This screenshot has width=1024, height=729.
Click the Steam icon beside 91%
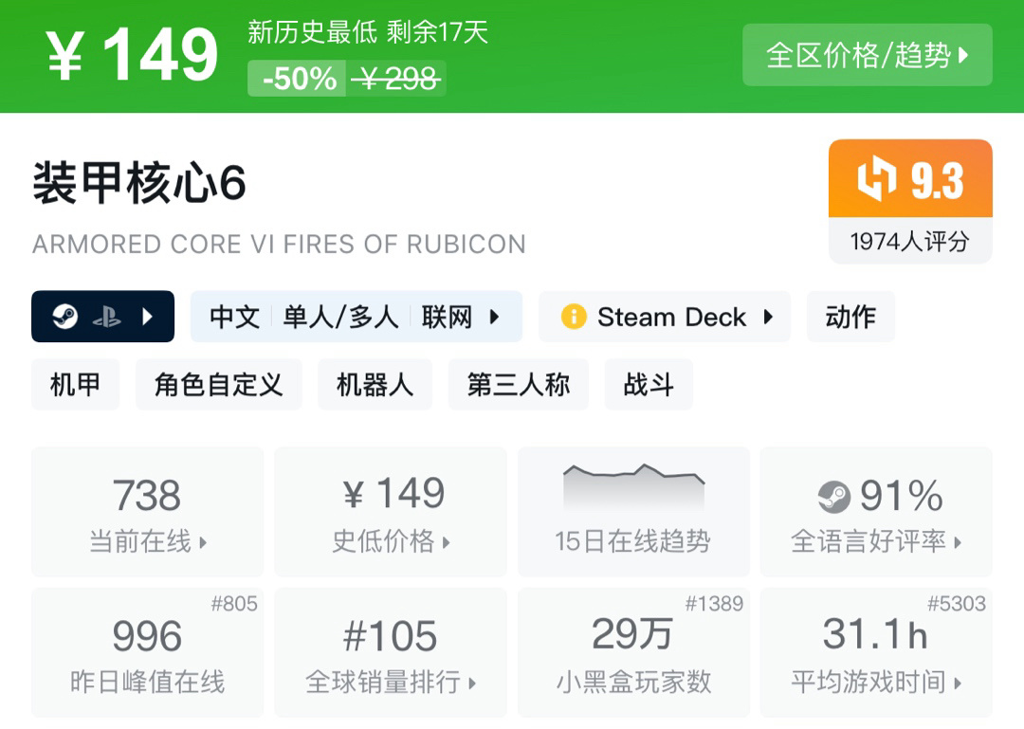(834, 496)
